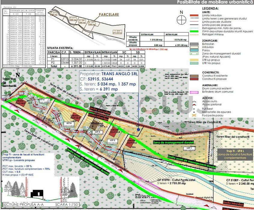This screenshot has height=210, width=254.
Task: Click the CF: 53915, 53644 line
Action: (x=96, y=79)
